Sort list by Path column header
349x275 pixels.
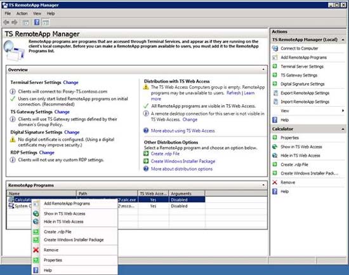pos(107,194)
